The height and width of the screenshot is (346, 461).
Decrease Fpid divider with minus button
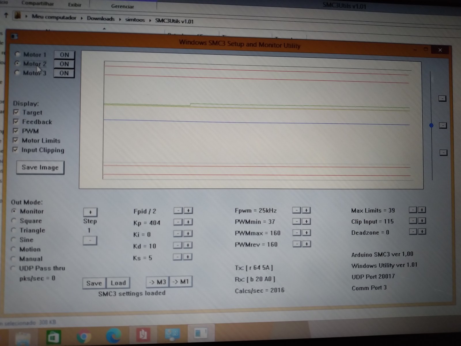pos(178,210)
